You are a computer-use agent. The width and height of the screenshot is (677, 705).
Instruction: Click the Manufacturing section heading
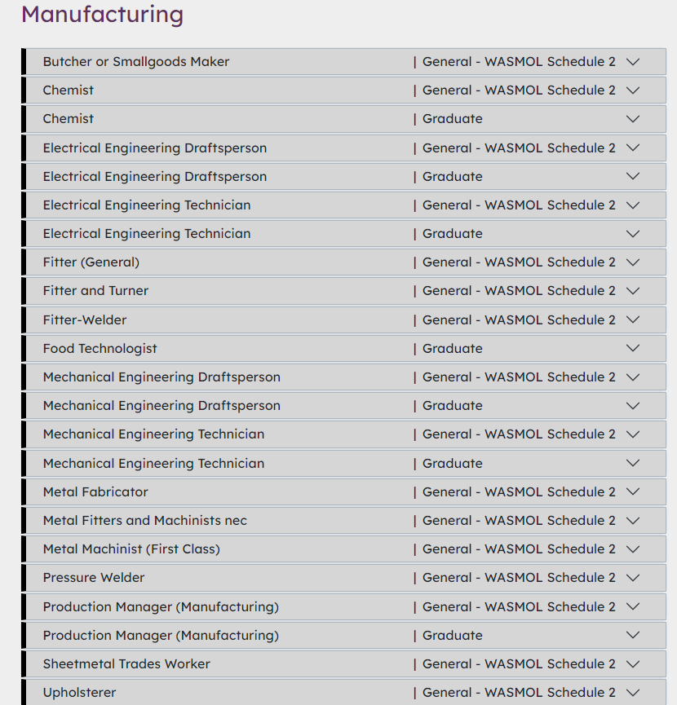point(102,14)
